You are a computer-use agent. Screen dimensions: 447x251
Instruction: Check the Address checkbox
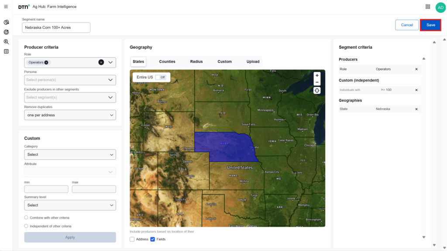click(132, 239)
